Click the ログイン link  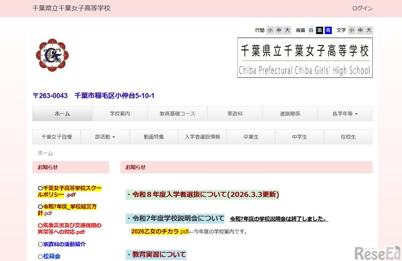coord(362,8)
